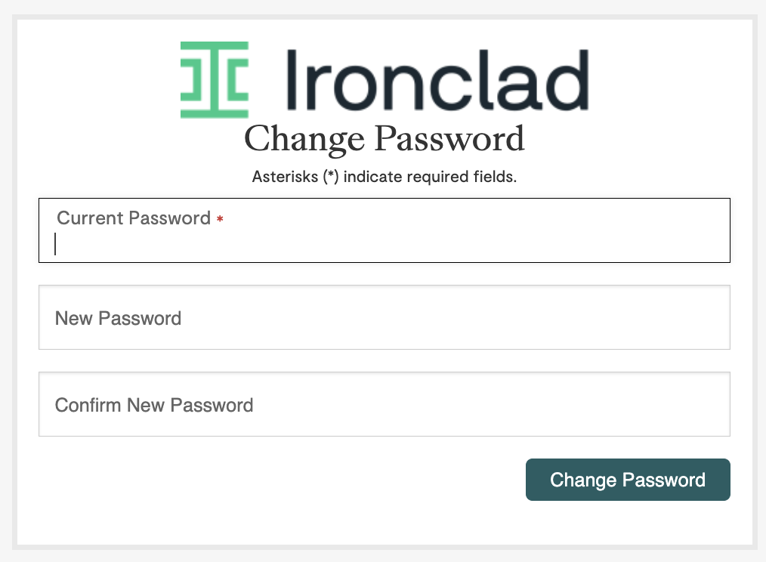Focus the New Password input field
This screenshot has width=766, height=562.
pos(385,317)
